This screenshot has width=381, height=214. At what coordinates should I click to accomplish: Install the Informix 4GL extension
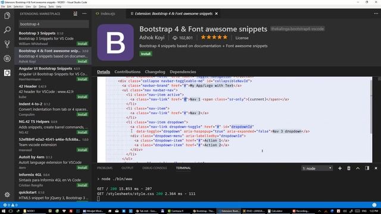tap(82, 185)
